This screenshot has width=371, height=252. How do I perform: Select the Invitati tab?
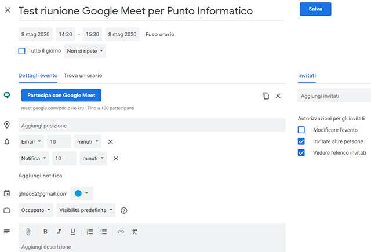click(x=307, y=76)
